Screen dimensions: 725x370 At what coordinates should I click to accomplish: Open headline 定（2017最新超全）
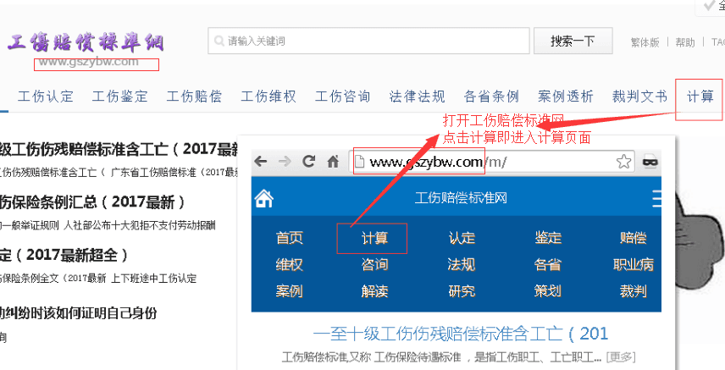(64, 255)
